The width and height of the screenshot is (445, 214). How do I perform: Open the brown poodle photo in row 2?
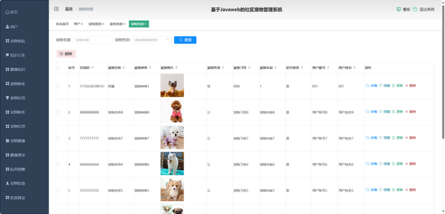(172, 112)
